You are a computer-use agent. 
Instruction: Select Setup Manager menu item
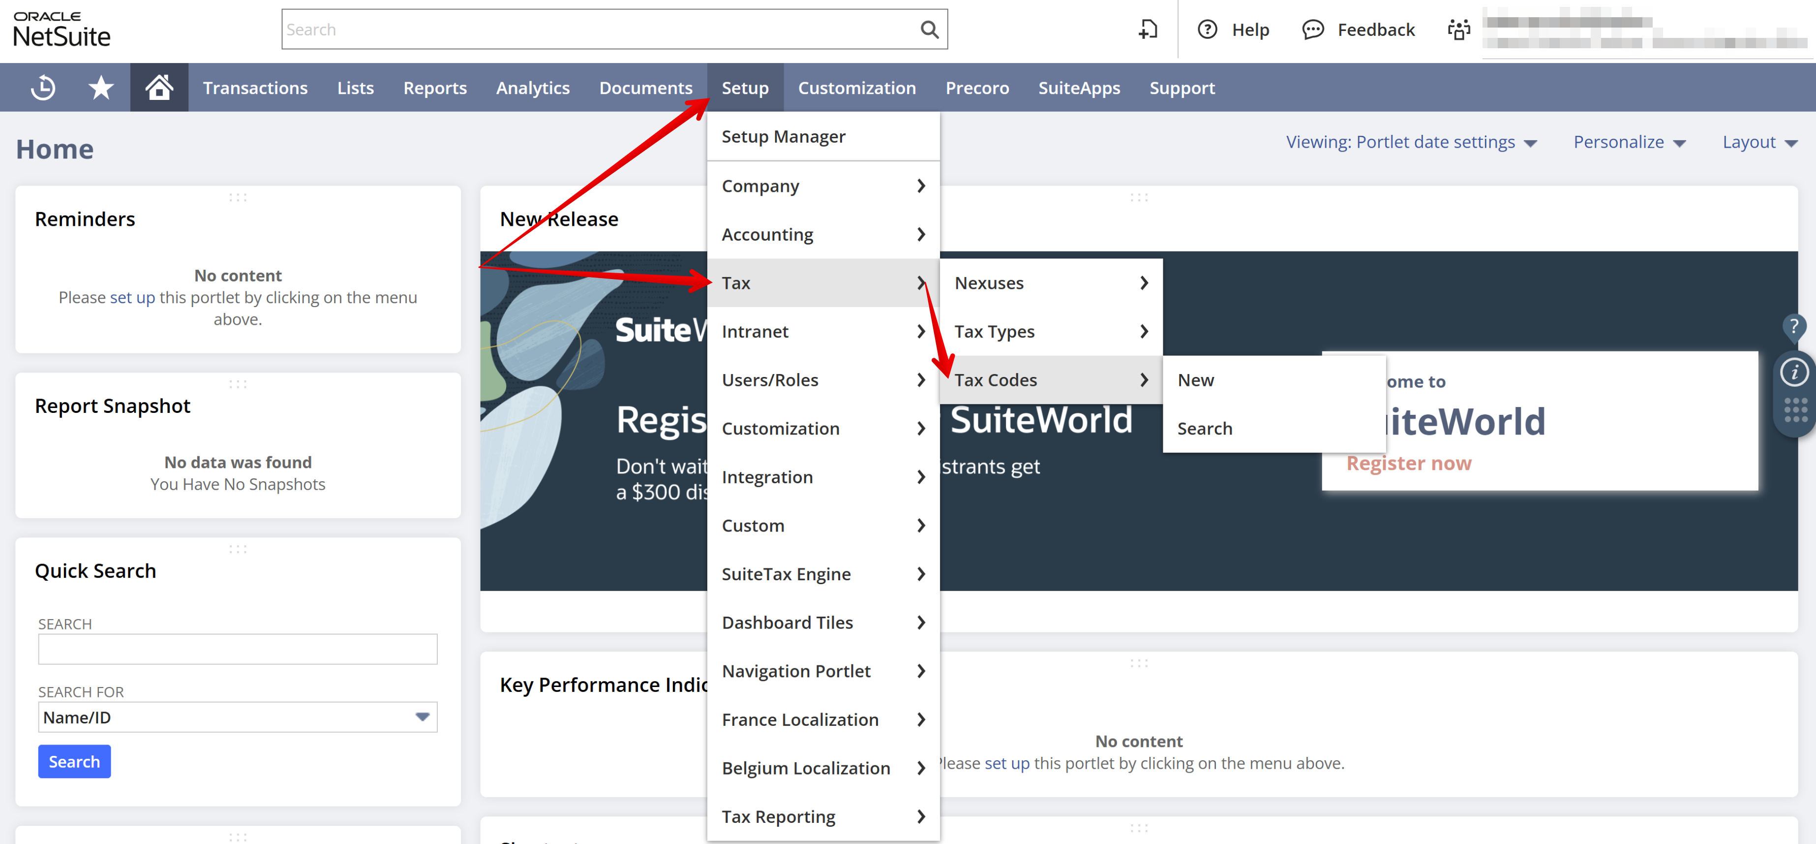coord(823,137)
